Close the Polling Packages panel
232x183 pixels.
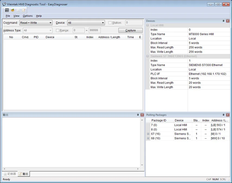[228, 115]
